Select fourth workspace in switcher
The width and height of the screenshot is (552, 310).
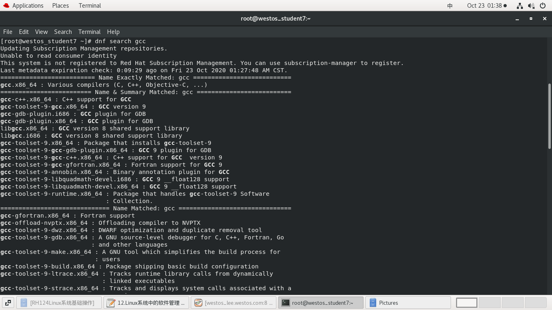[535, 303]
